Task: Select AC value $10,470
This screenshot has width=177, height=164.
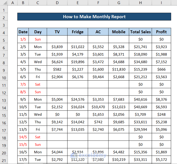Action: [98, 107]
